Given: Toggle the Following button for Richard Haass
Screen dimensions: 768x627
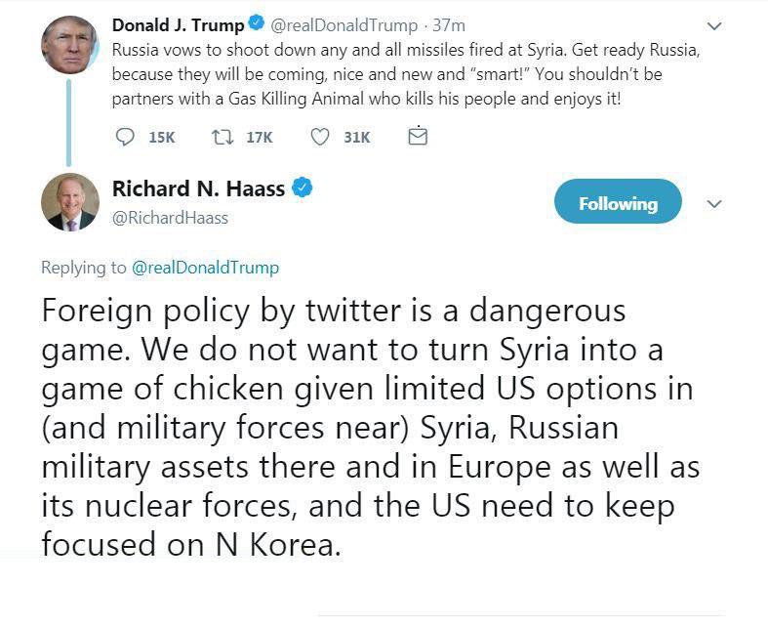Looking at the screenshot, I should point(617,203).
